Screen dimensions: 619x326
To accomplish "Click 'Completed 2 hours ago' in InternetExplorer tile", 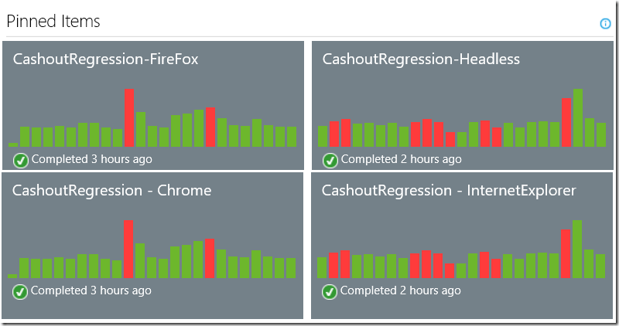I will coord(401,290).
